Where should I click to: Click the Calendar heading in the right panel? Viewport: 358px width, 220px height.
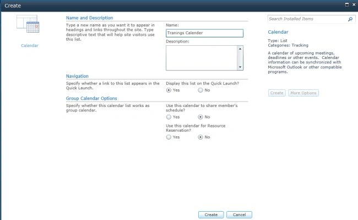[278, 32]
